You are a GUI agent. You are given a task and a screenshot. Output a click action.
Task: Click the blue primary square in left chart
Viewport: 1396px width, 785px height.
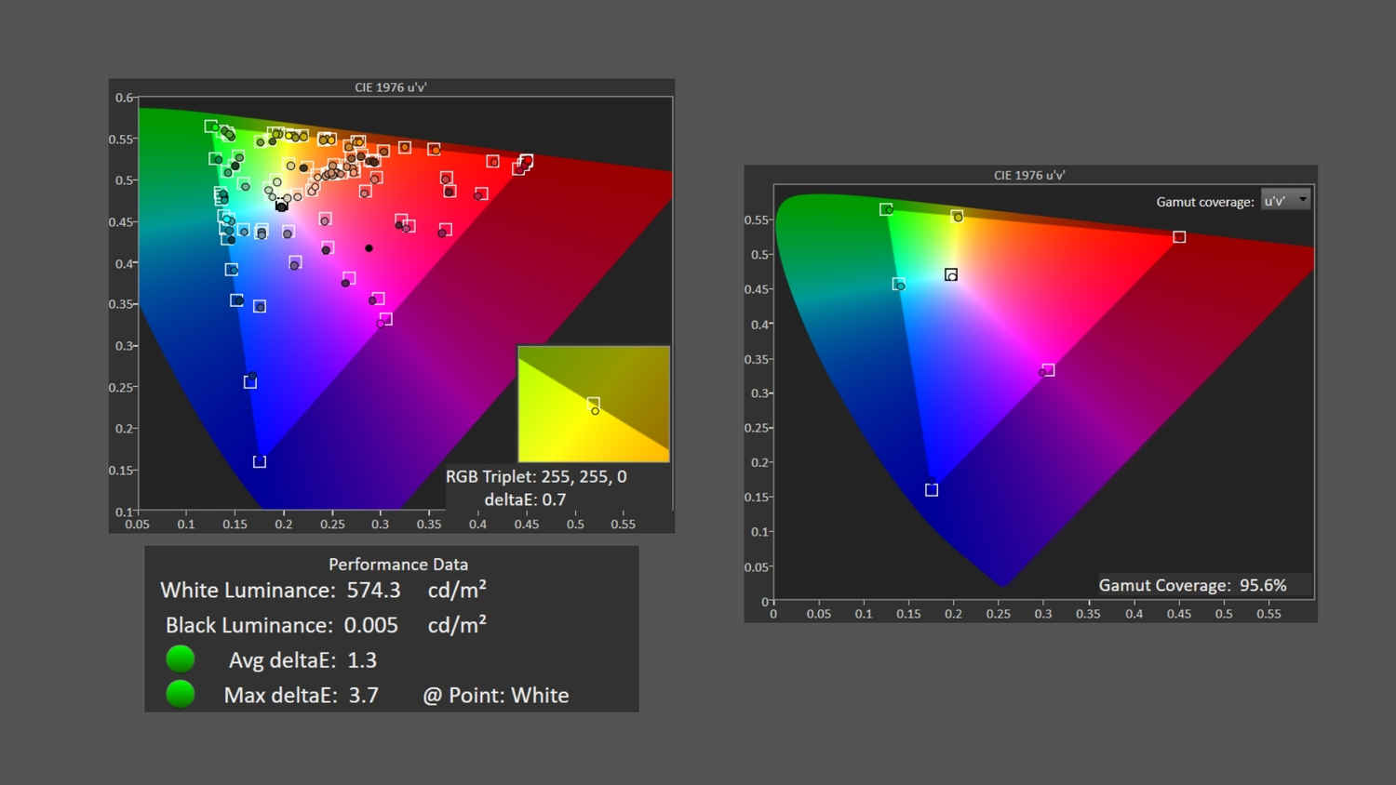coord(260,461)
